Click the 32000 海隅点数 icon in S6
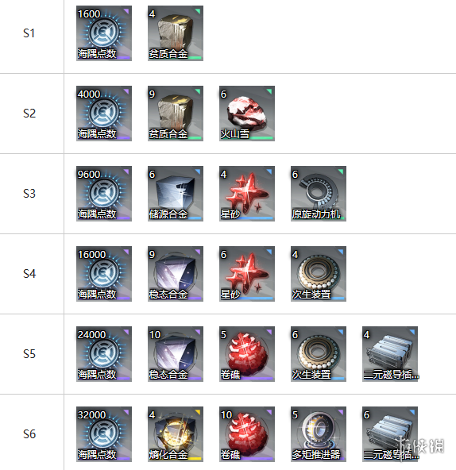456x470 pixels. click(x=104, y=434)
